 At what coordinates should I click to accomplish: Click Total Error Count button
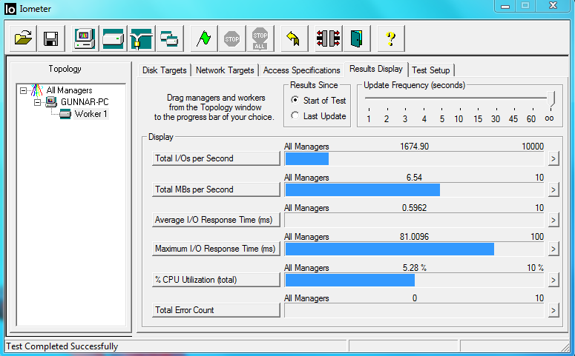tap(216, 310)
